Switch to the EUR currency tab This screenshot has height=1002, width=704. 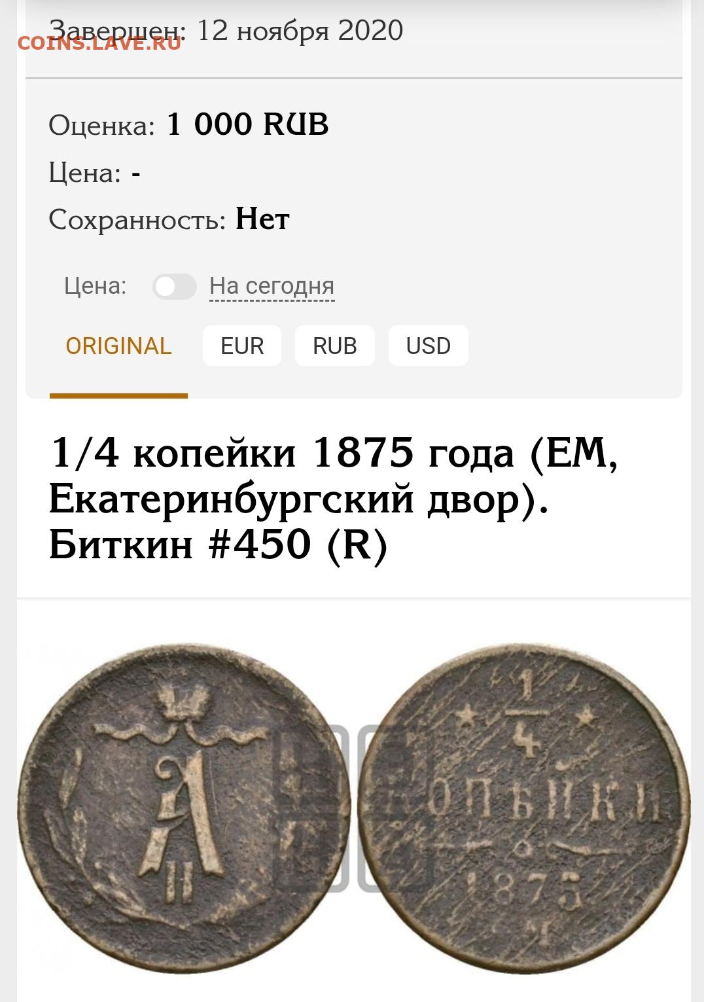[x=242, y=346]
